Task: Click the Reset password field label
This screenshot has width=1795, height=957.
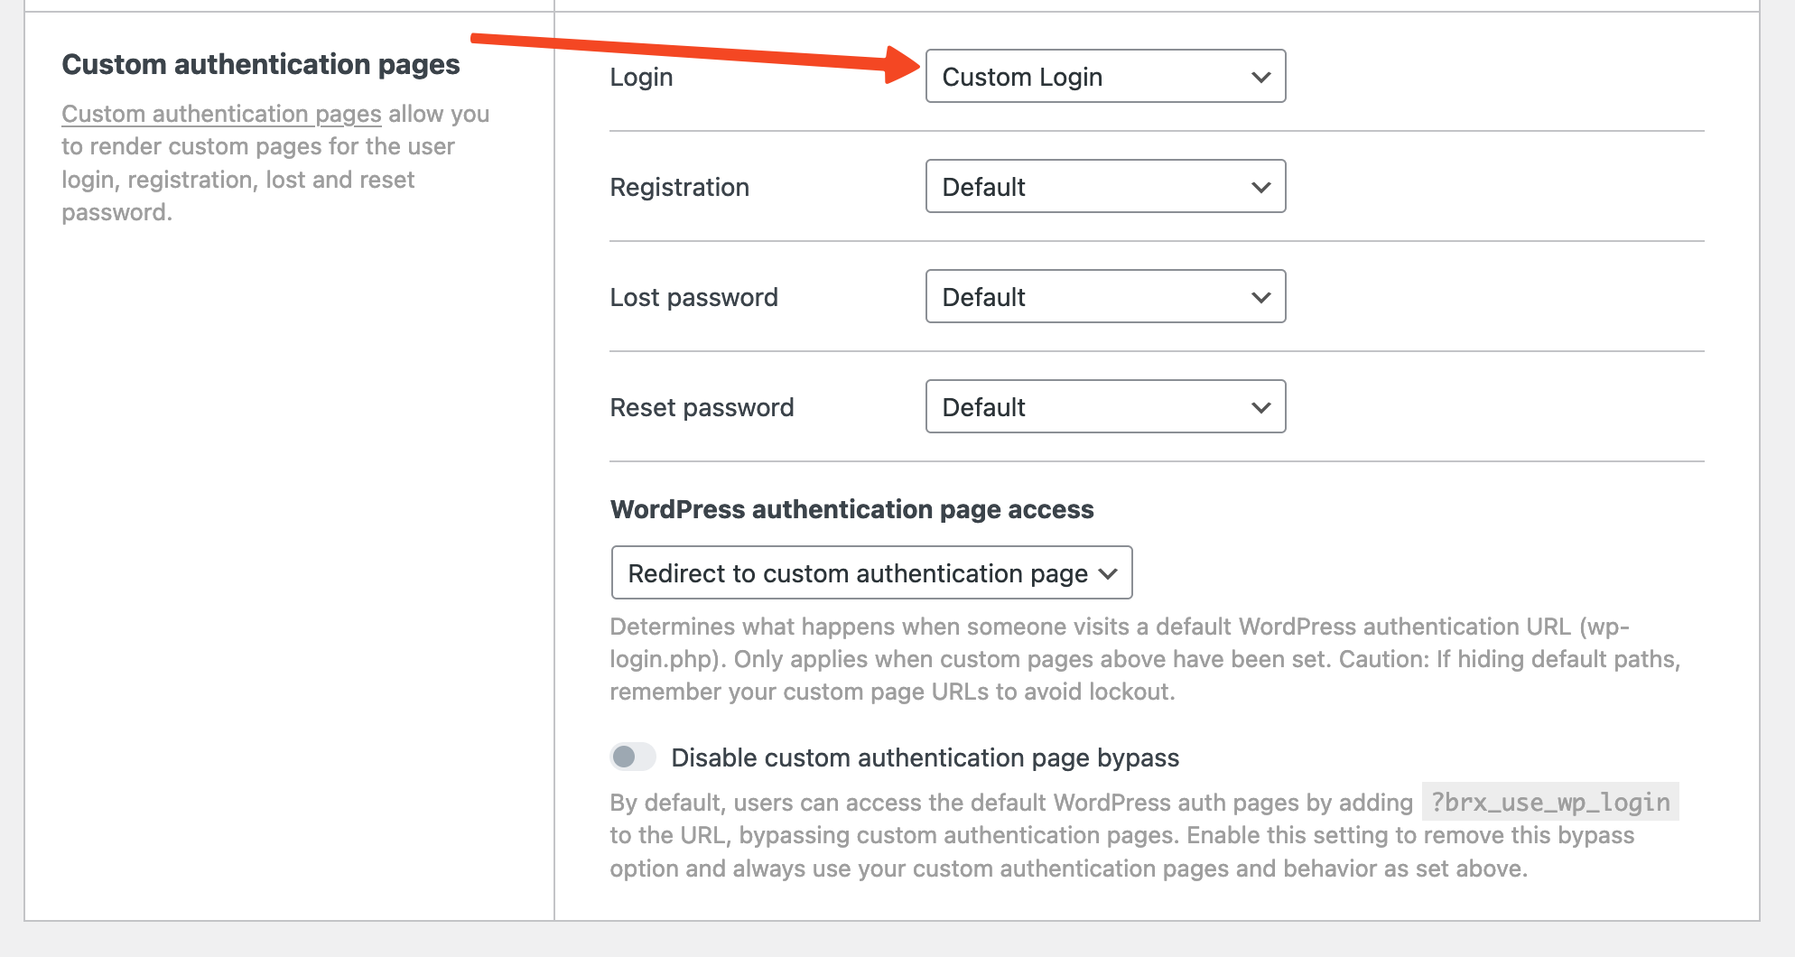Action: 702,408
